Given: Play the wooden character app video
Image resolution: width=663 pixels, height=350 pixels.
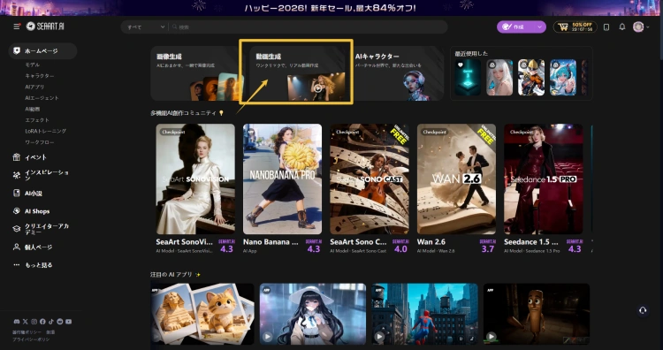Looking at the screenshot, I should pyautogui.click(x=491, y=337).
